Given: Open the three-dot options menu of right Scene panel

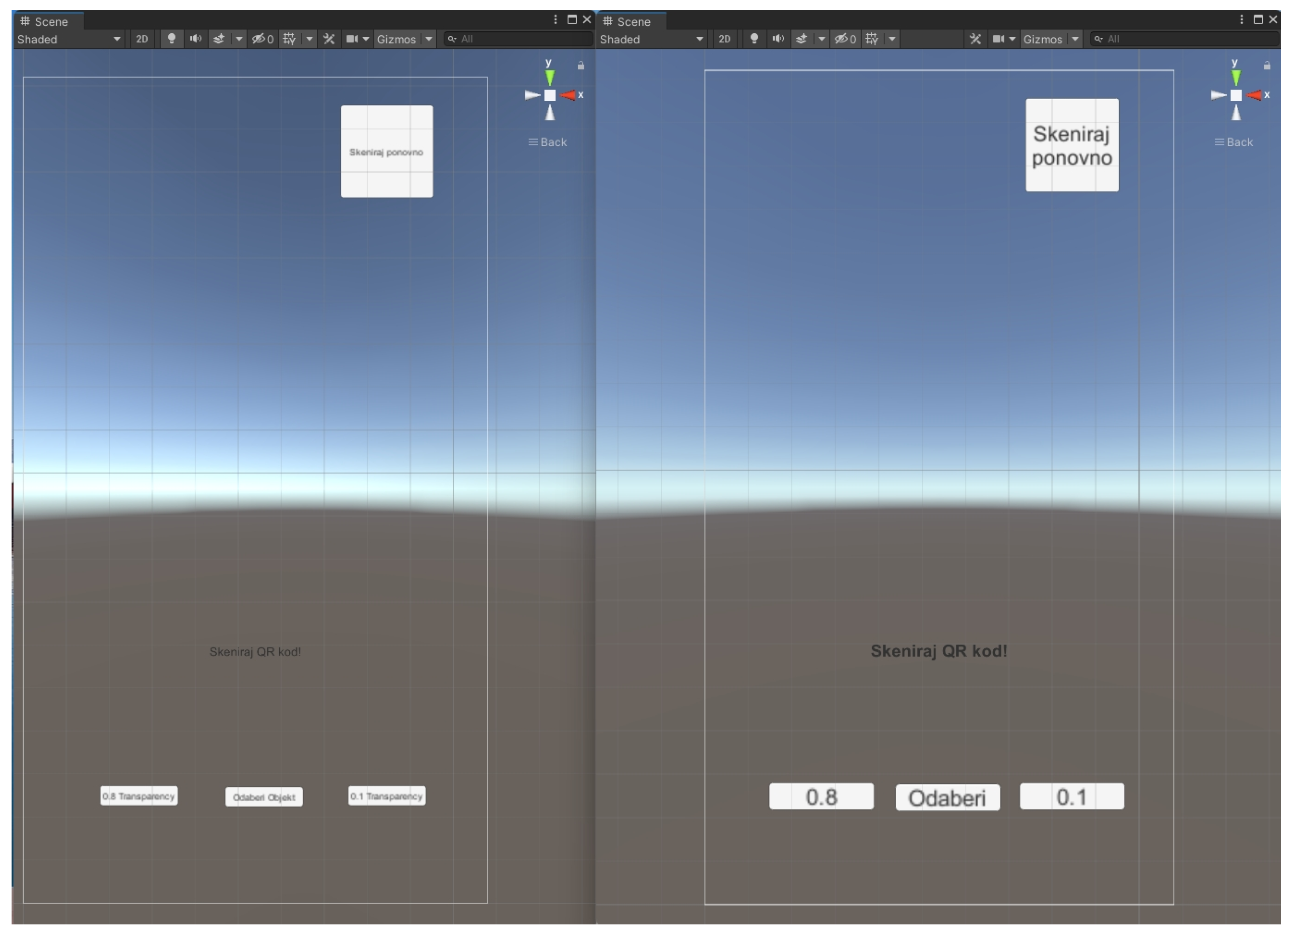Looking at the screenshot, I should [x=1241, y=20].
